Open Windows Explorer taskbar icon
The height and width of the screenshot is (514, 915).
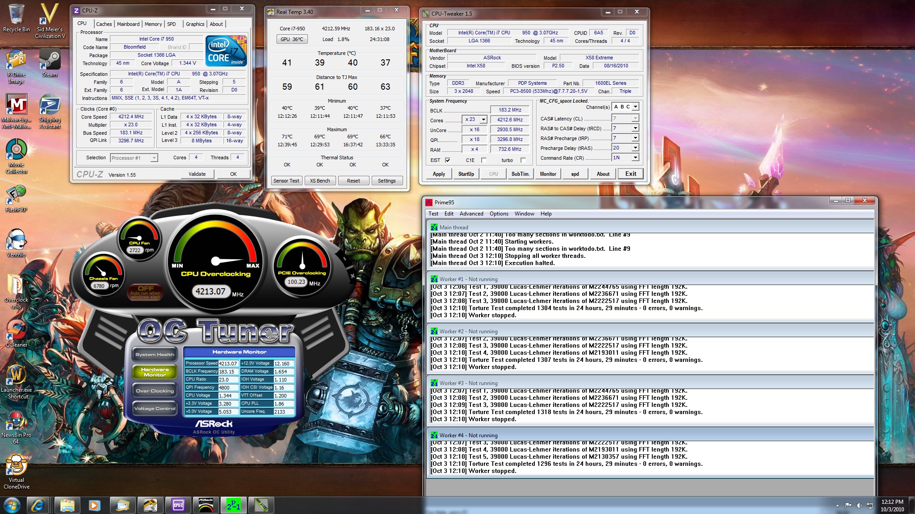67,505
